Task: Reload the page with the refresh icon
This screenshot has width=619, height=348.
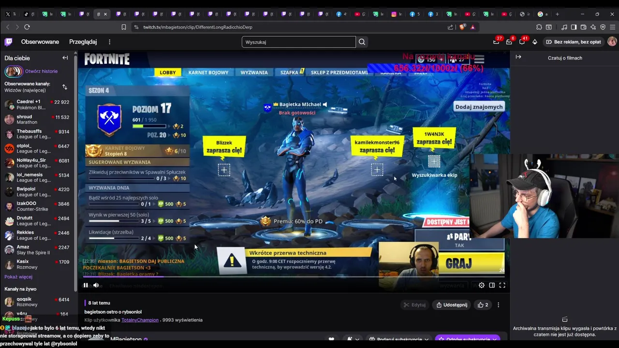Action: (27, 27)
